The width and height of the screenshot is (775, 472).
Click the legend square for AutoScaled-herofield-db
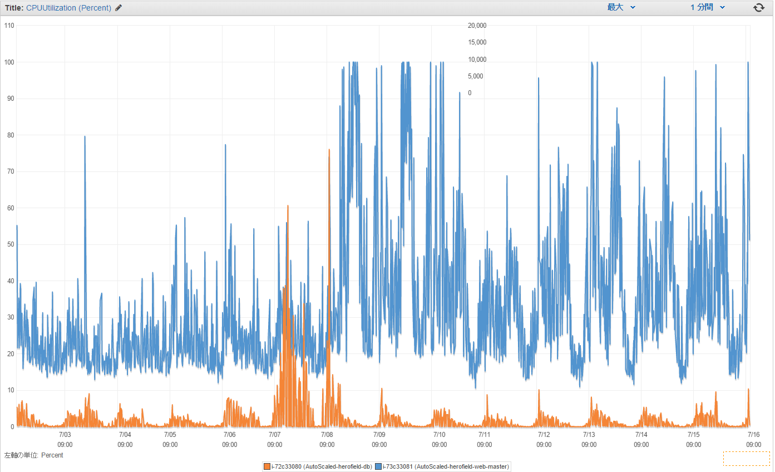coord(266,466)
